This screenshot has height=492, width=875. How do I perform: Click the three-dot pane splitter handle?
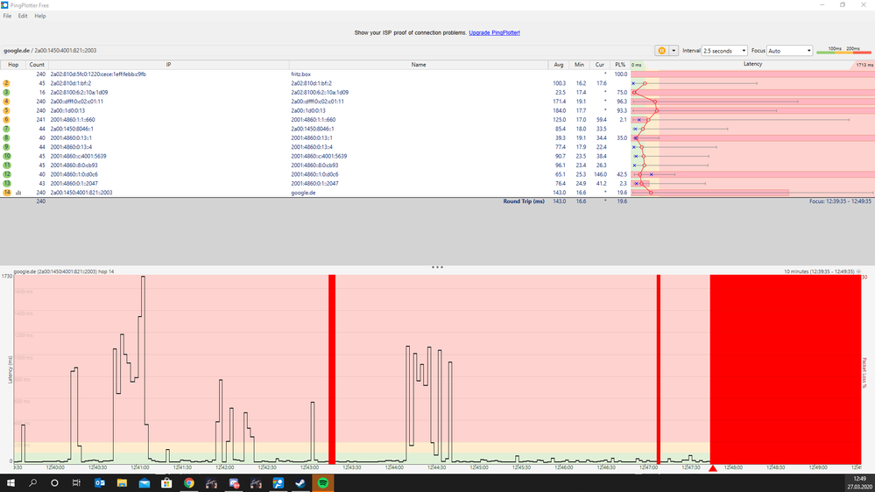pyautogui.click(x=438, y=267)
